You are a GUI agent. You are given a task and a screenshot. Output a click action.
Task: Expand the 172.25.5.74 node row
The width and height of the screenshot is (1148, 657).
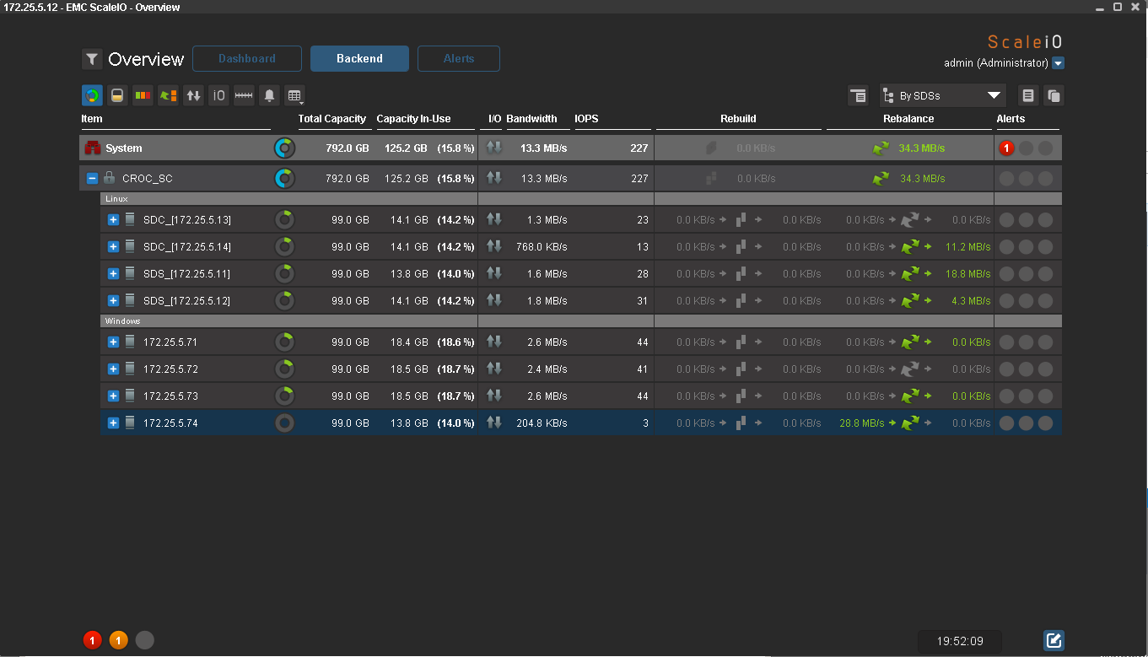113,423
